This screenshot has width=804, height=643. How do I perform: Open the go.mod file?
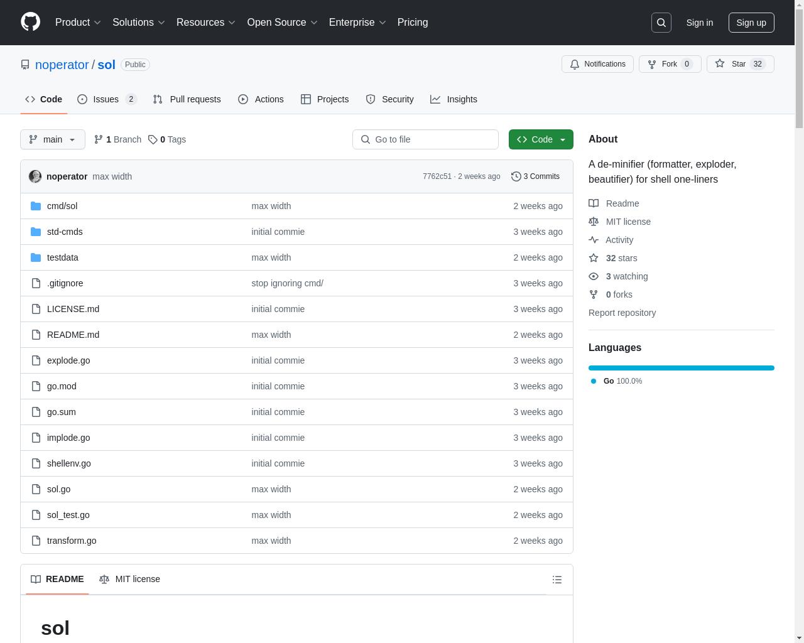(62, 386)
